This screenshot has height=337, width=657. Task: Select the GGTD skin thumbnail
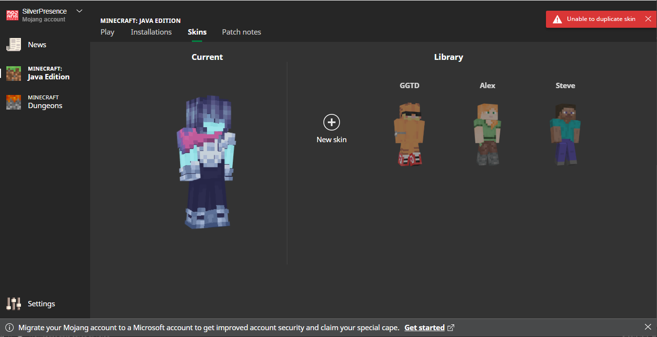pos(409,134)
